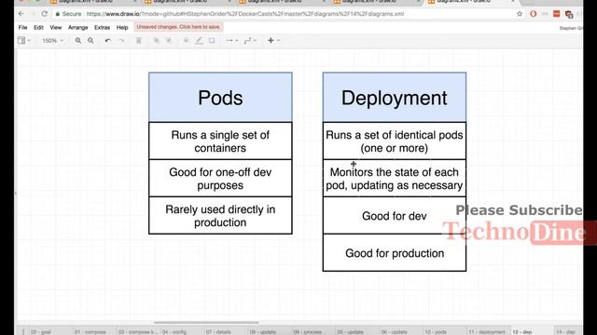Switch to the 02 - goal page tab
This screenshot has height=335, width=597.
pos(41,331)
